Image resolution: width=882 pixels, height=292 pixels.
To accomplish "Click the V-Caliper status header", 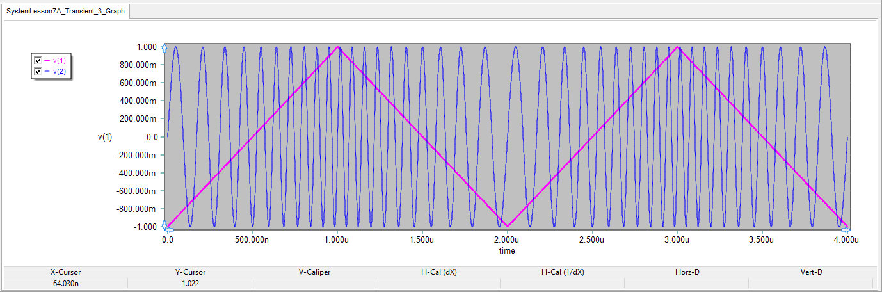I will [x=314, y=272].
